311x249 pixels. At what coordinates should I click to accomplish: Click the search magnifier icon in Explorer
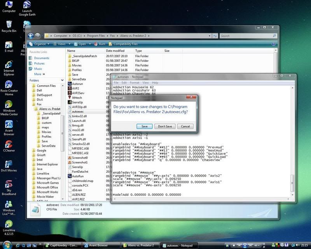pyautogui.click(x=274, y=36)
